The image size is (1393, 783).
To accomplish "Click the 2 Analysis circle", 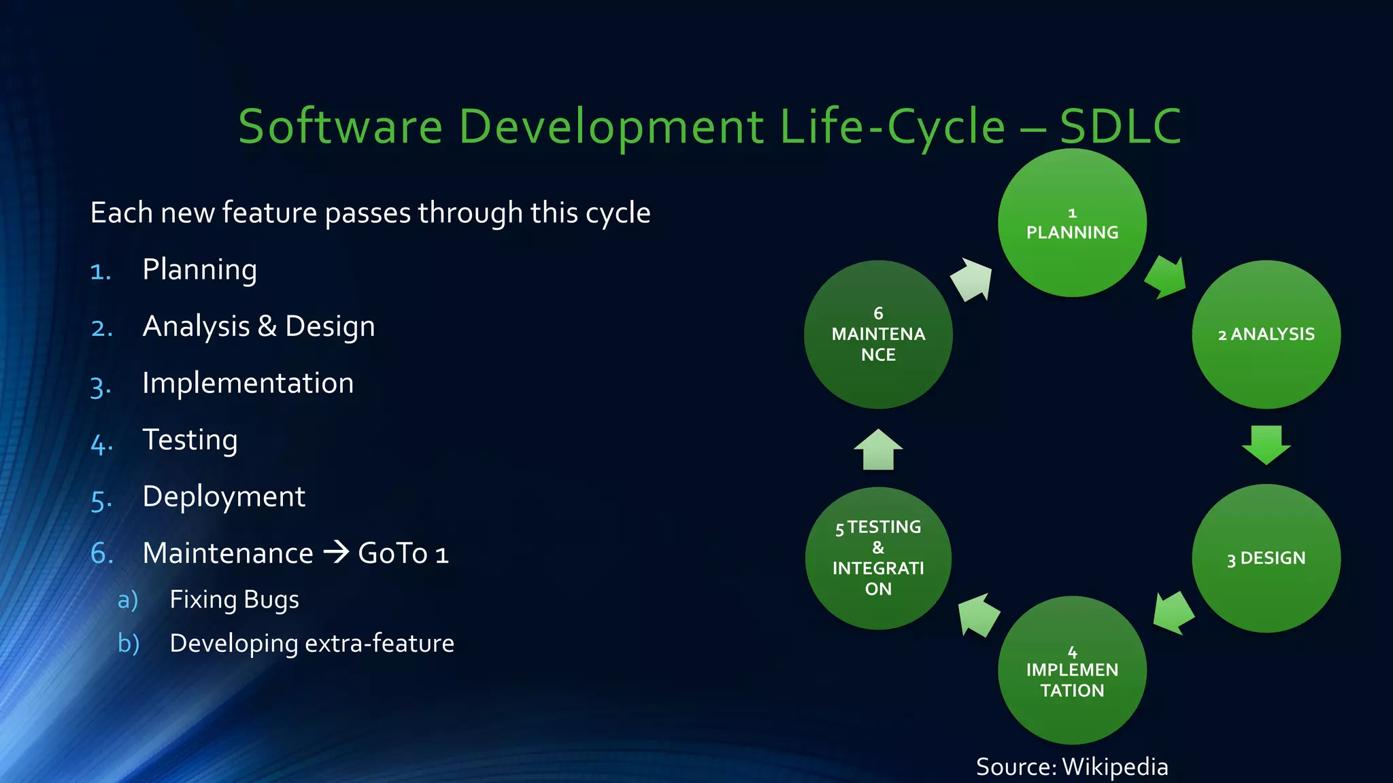I will point(1266,334).
